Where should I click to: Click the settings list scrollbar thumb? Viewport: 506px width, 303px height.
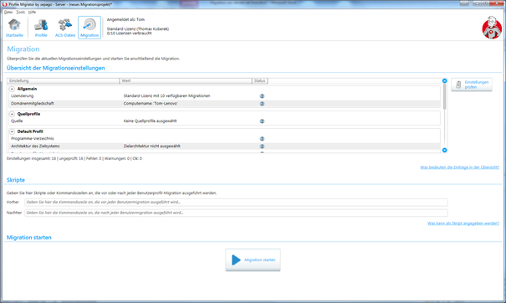tap(444, 96)
